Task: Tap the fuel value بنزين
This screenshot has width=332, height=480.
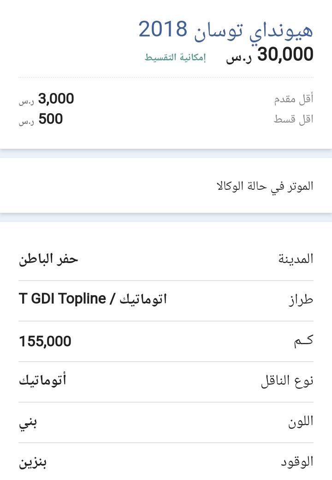Action: 33,463
